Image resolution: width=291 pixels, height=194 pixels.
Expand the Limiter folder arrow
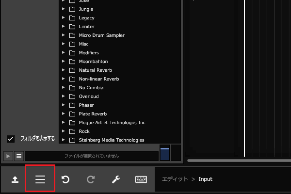pos(63,27)
